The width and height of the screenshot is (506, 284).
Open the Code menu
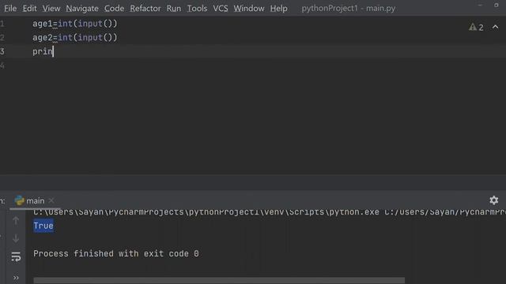pyautogui.click(x=114, y=8)
